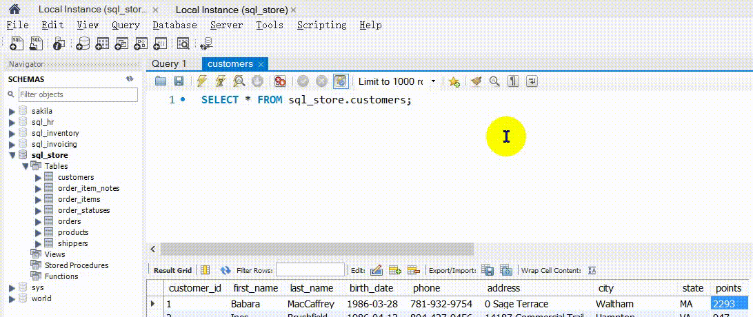This screenshot has width=753, height=317.
Task: Open the Database menu
Action: coord(175,25)
